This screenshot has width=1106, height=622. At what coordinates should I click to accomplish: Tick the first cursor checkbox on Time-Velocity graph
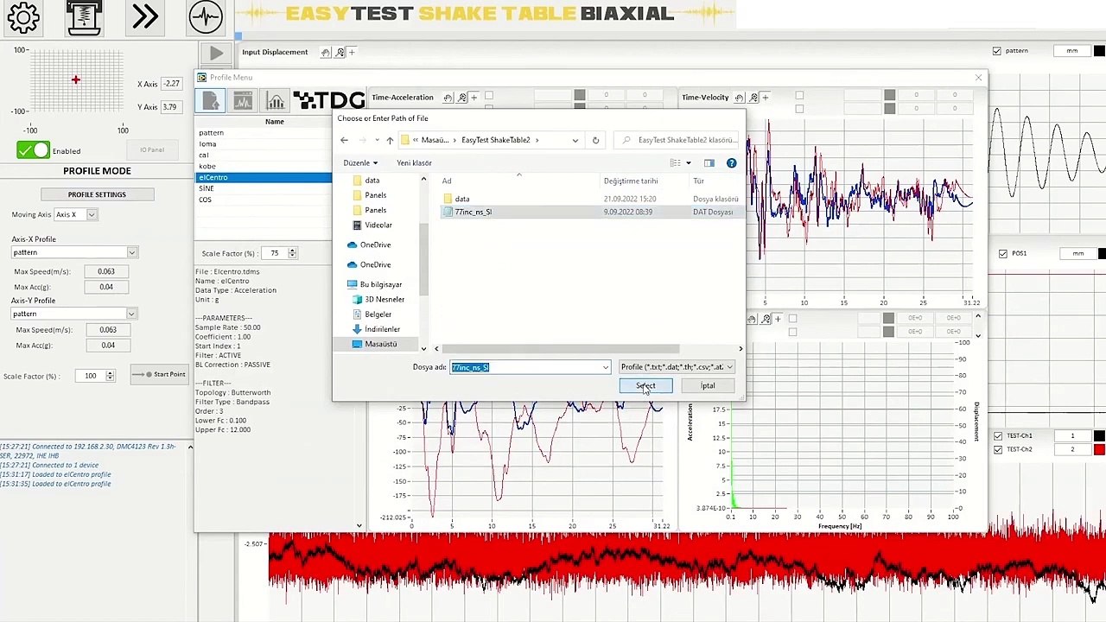799,95
